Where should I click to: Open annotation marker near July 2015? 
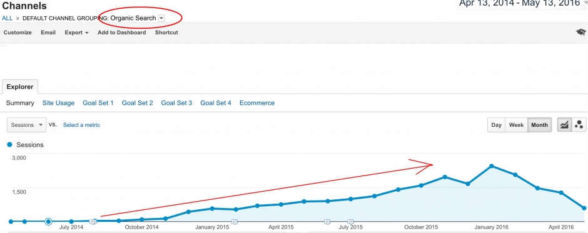pyautogui.click(x=351, y=222)
